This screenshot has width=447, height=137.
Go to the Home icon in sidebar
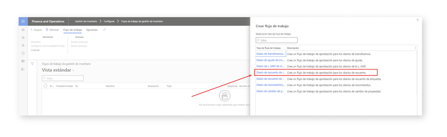(23, 37)
